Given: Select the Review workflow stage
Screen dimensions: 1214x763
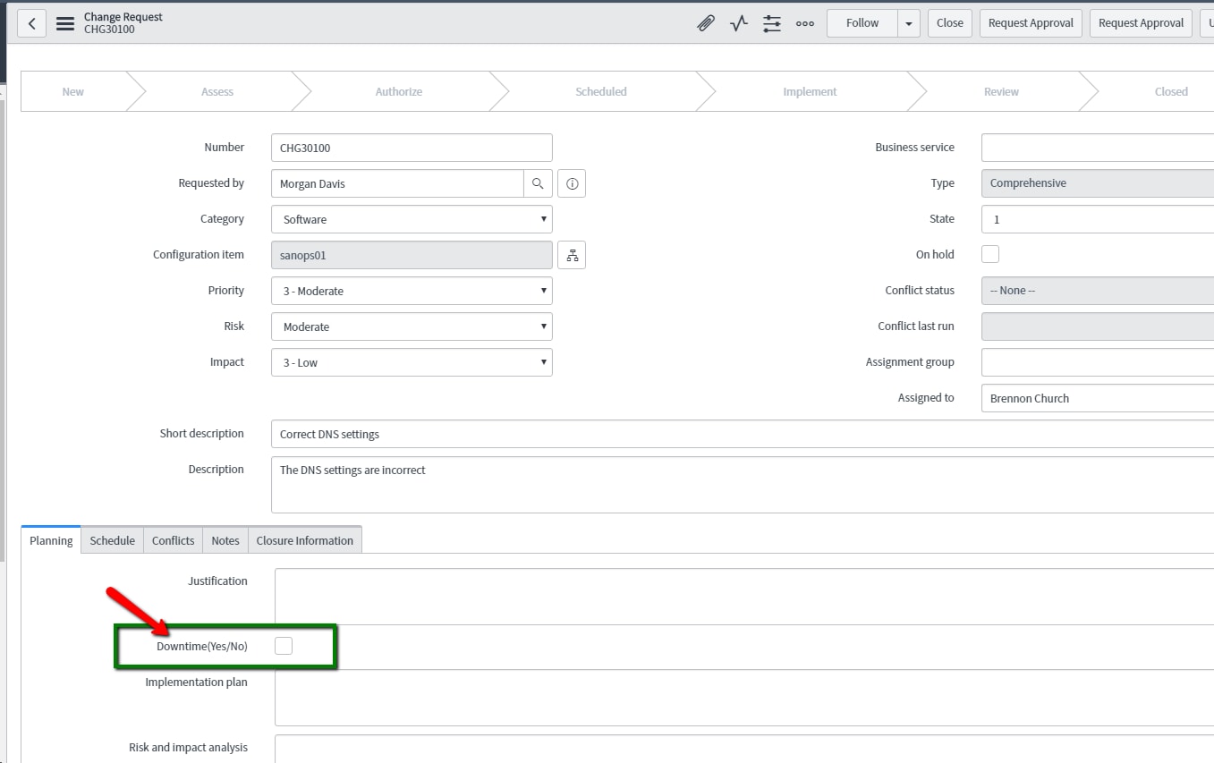Looking at the screenshot, I should click(x=1002, y=91).
